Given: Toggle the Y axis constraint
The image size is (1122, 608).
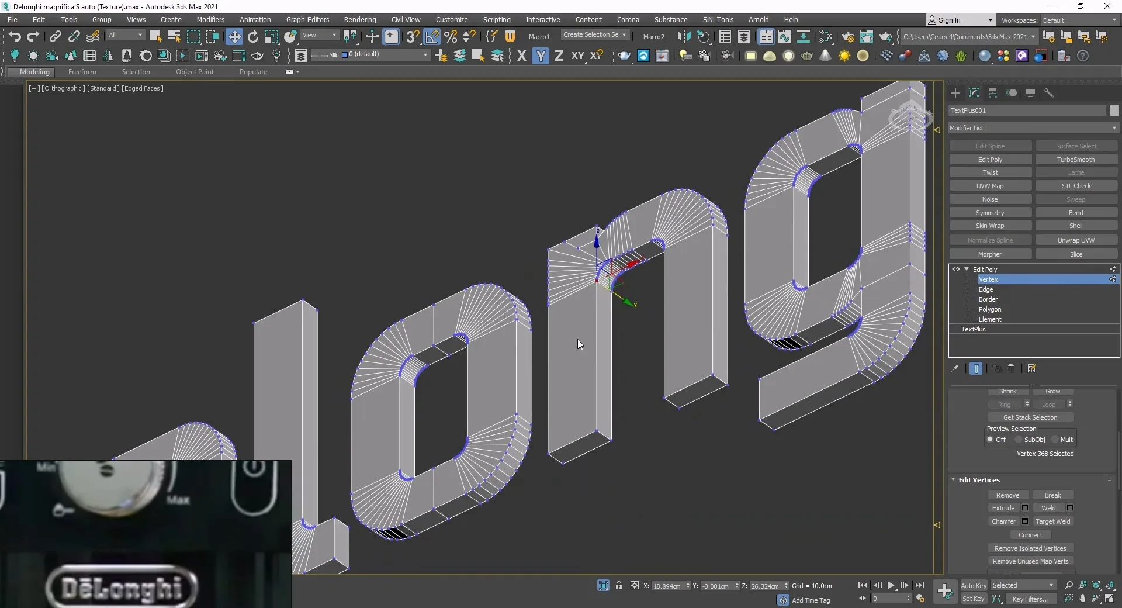Looking at the screenshot, I should (x=541, y=56).
